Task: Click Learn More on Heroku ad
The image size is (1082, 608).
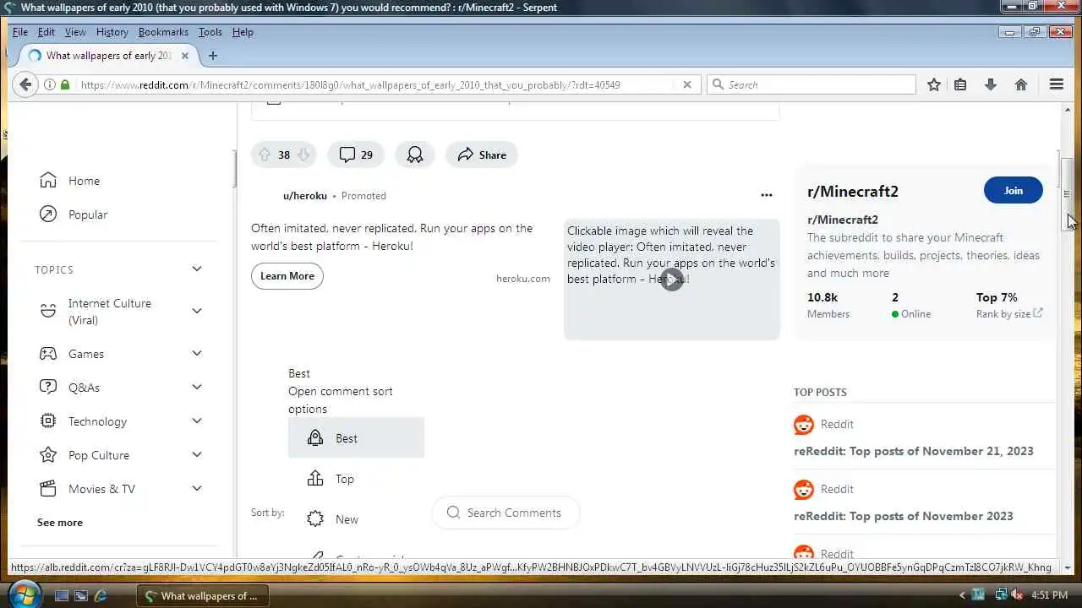Action: [x=287, y=276]
